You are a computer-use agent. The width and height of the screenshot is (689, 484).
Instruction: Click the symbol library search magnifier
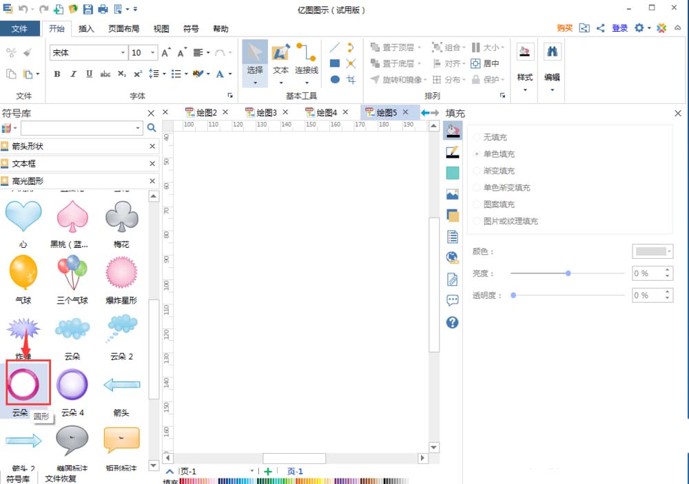pos(152,128)
